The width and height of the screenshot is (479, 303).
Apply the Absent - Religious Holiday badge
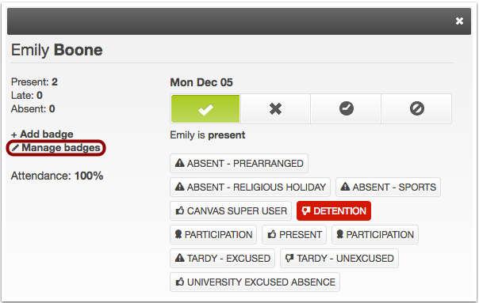(x=250, y=187)
